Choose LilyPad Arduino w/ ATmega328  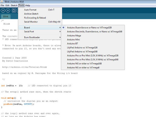click(93, 47)
